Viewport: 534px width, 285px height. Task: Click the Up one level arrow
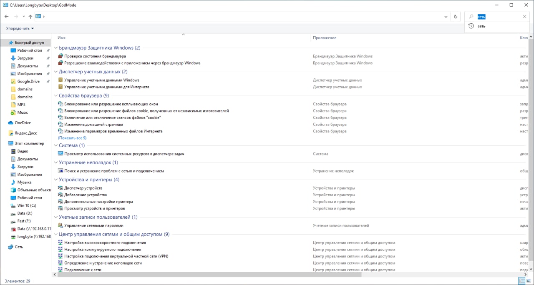(x=30, y=17)
